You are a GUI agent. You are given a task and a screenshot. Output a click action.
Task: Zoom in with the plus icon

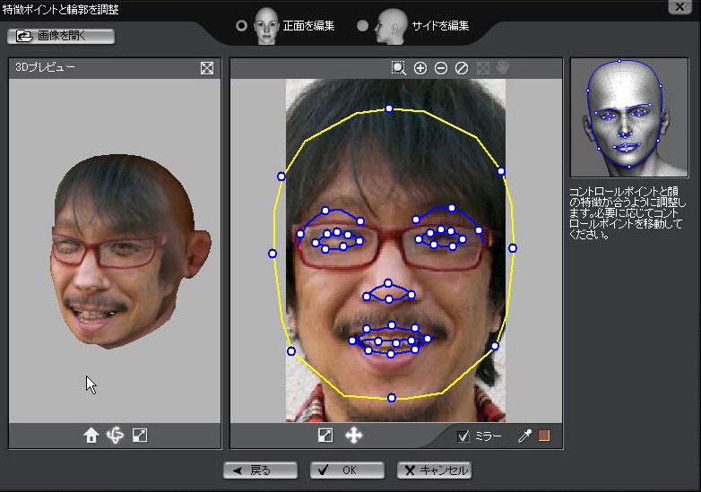coord(420,68)
